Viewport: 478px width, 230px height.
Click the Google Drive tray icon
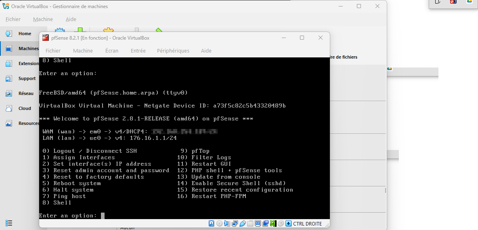click(470, 2)
